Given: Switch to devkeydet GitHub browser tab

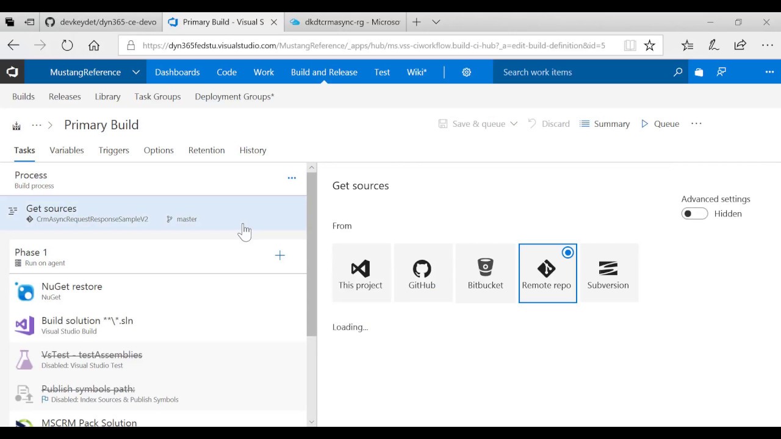Looking at the screenshot, I should (x=101, y=22).
